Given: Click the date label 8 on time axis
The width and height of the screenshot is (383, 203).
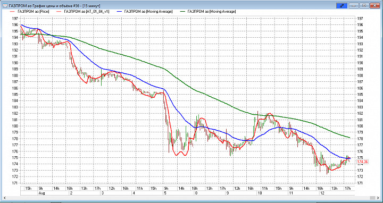Looking at the screenshot, I should click(196, 193).
